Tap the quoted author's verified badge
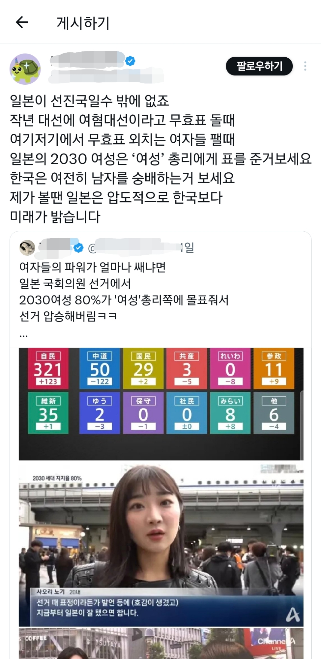Image resolution: width=321 pixels, height=659 pixels. (78, 248)
